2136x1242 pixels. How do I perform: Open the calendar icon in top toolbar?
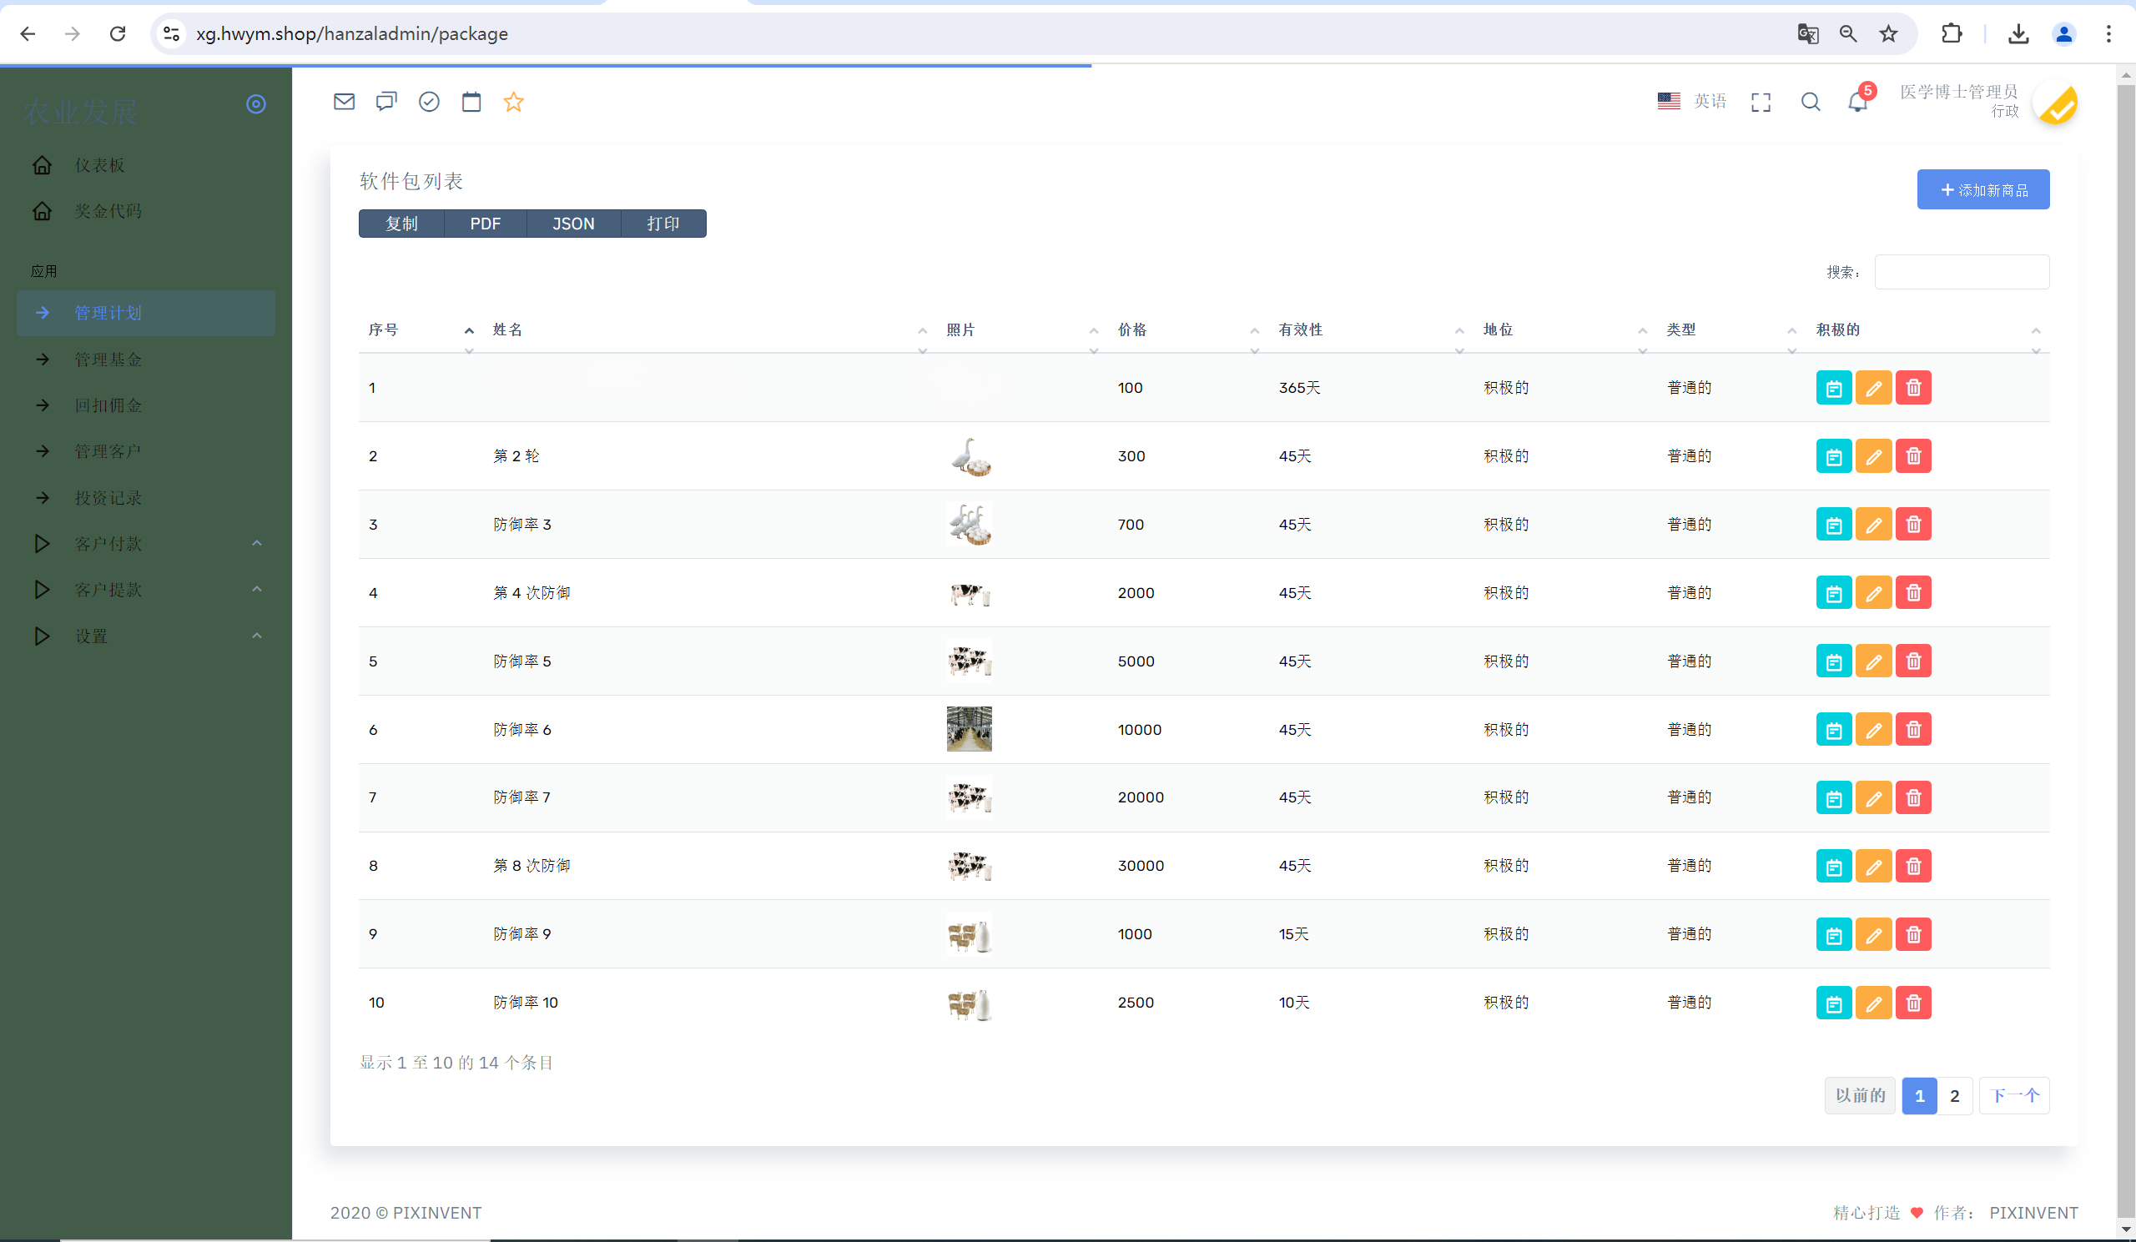coord(471,102)
